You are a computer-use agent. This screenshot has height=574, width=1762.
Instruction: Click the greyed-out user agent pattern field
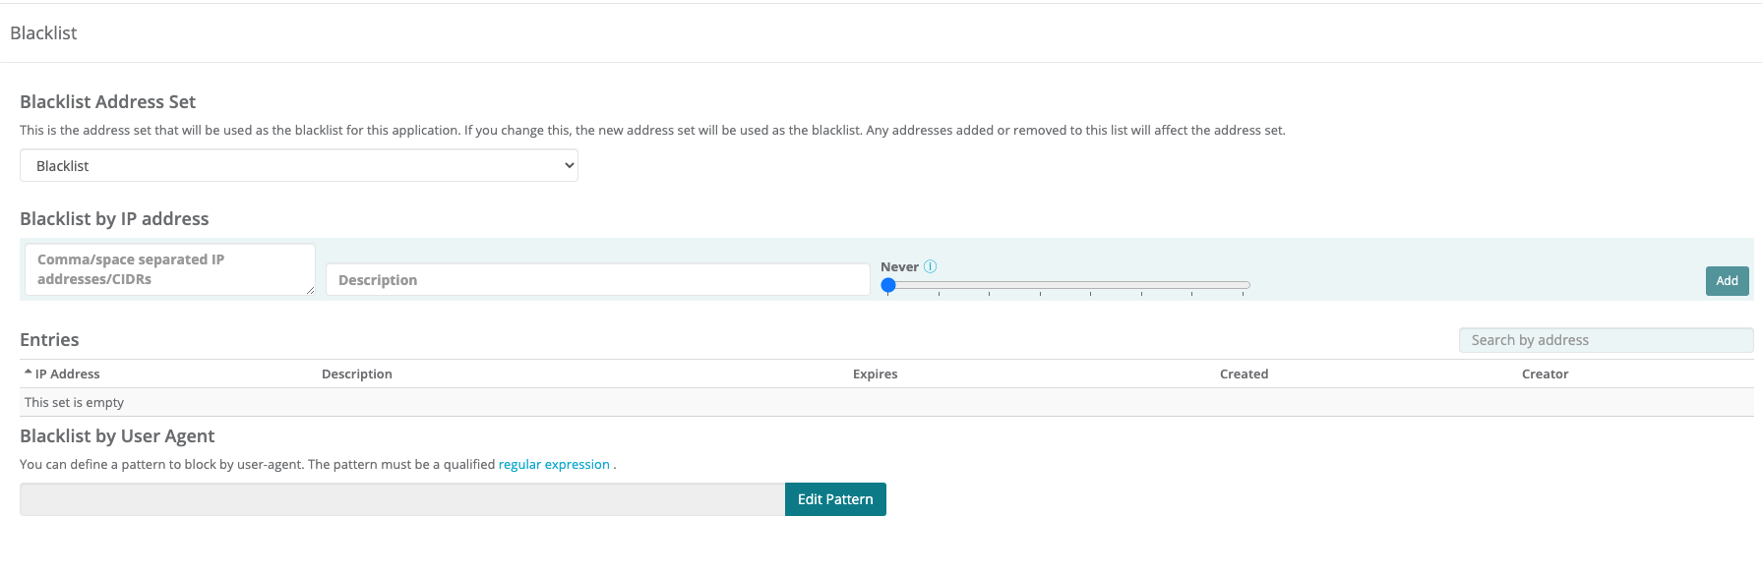pyautogui.click(x=401, y=499)
